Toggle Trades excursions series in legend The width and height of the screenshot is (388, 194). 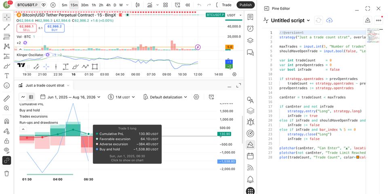click(34, 116)
